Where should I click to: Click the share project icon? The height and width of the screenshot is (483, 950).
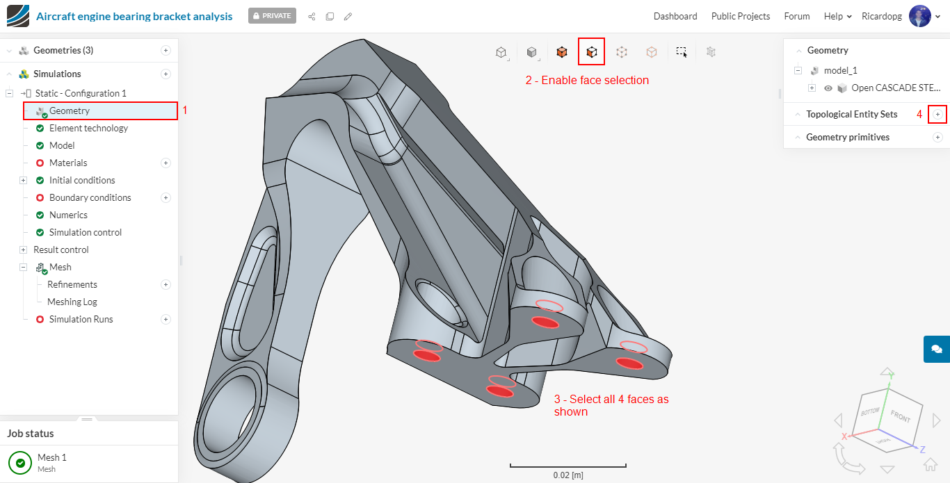312,16
